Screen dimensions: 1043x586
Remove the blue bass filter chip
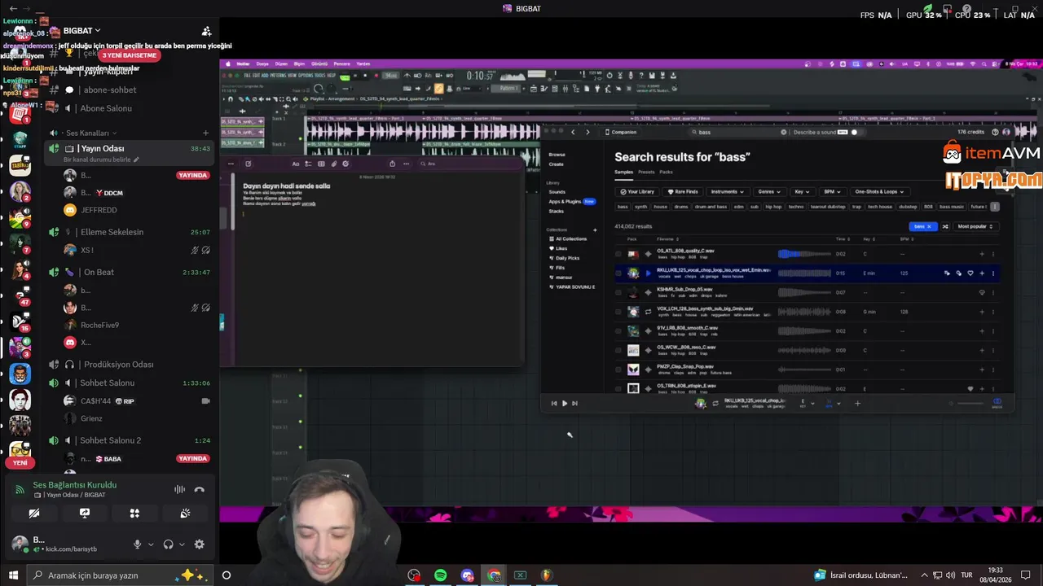(924, 226)
